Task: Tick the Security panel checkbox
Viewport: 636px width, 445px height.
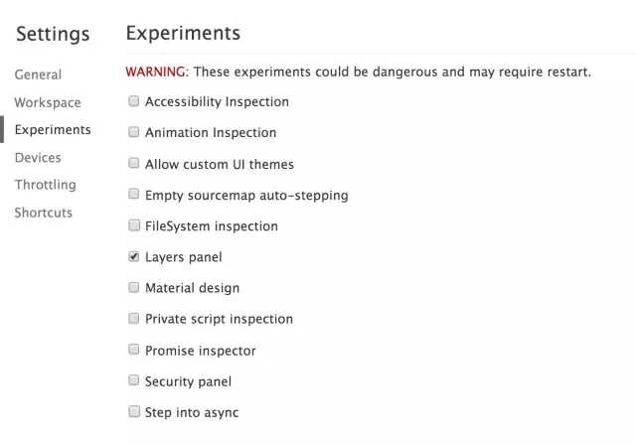Action: point(134,380)
